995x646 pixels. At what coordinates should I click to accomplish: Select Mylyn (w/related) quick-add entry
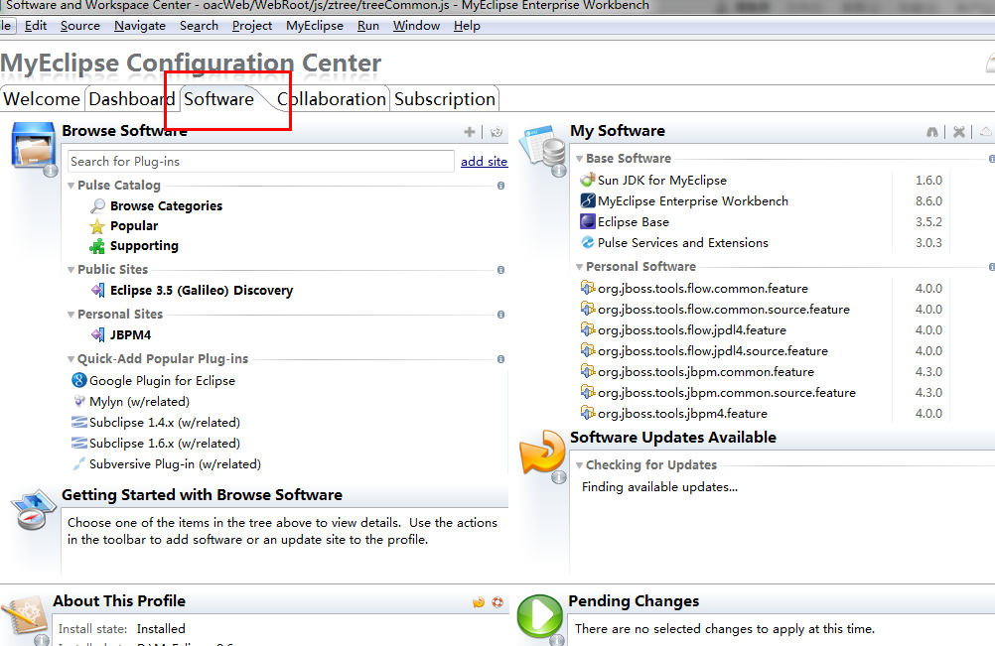tap(139, 401)
